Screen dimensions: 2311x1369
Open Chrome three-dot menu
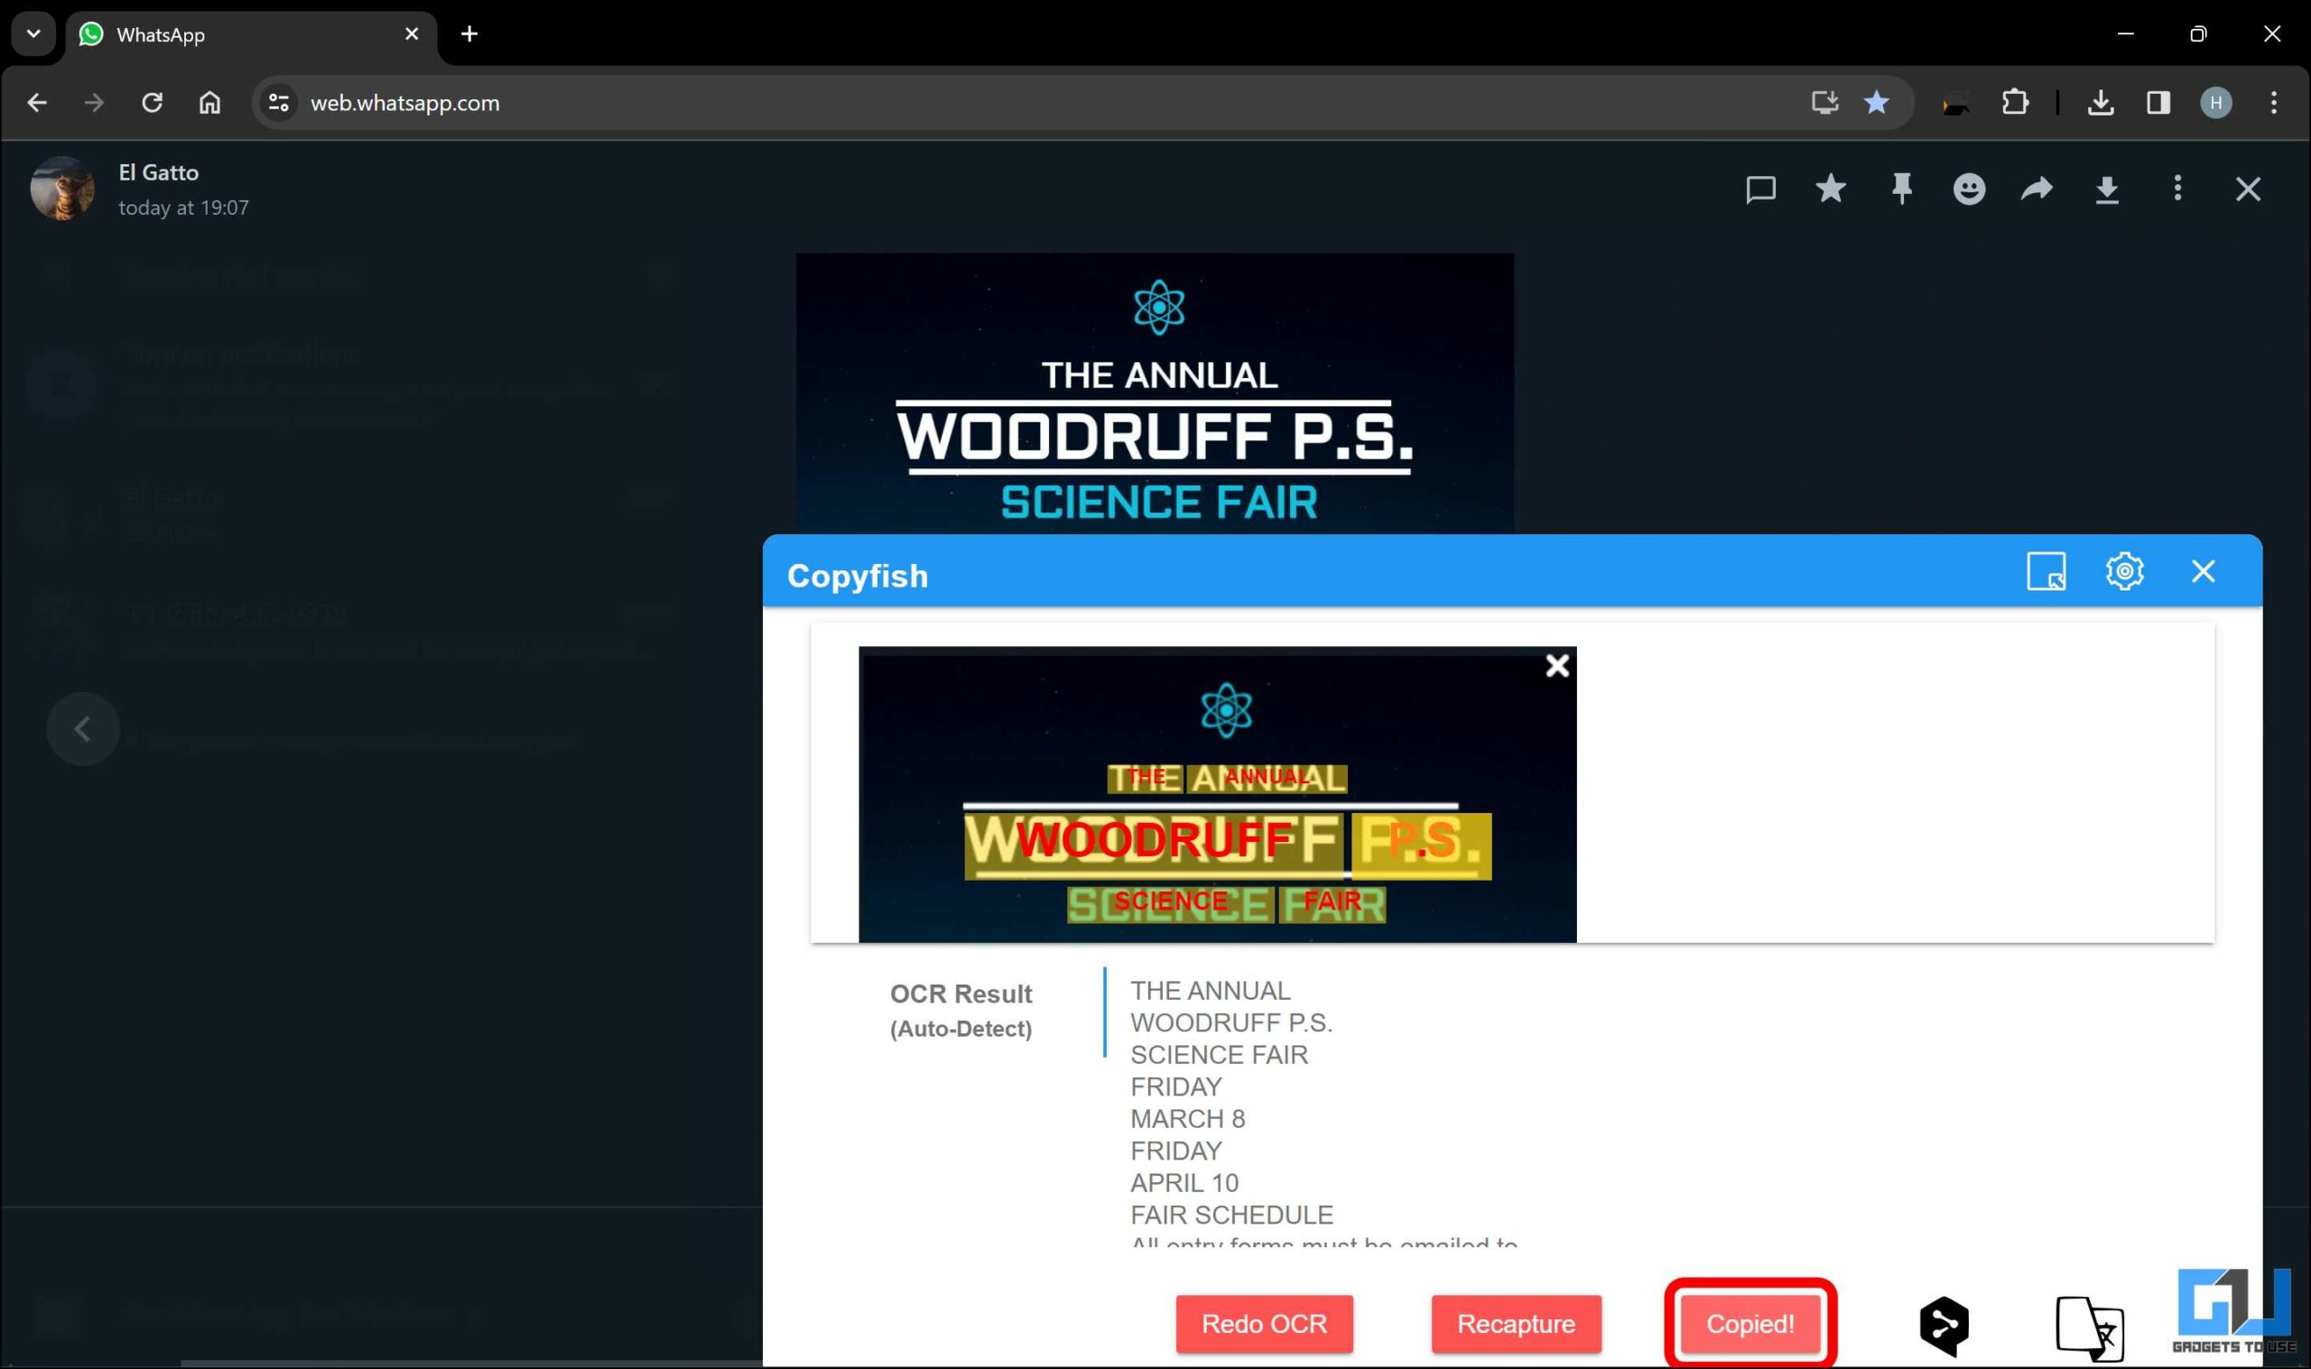coord(2273,102)
